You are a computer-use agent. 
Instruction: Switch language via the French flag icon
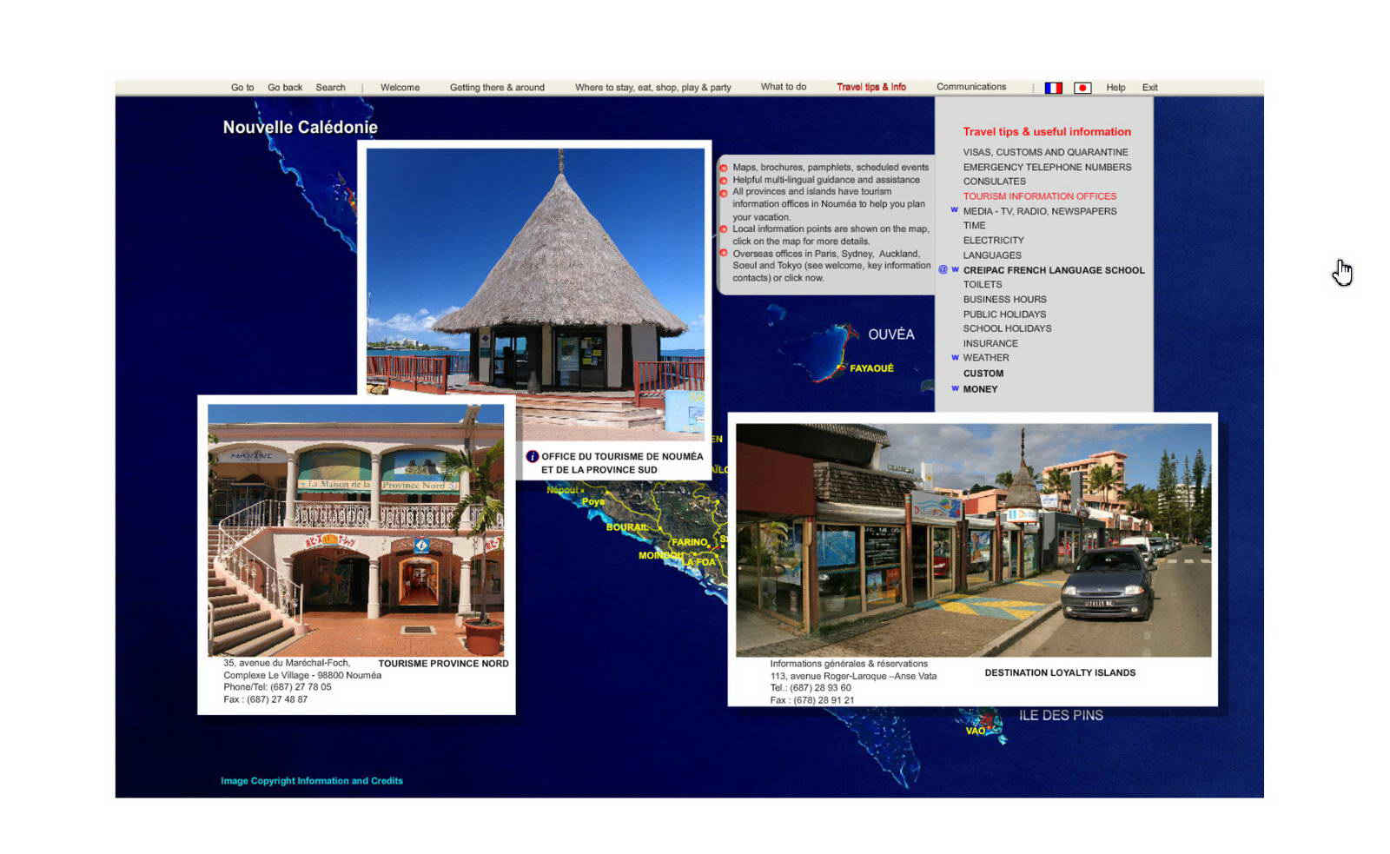click(1053, 88)
